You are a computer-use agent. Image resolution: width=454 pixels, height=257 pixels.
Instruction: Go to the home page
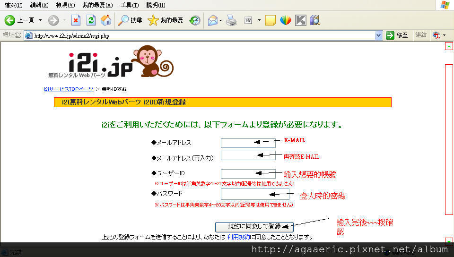[106, 20]
